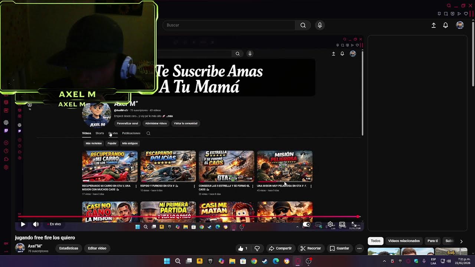Dislike the video with thumbs down
Viewport: 475px width, 267px height.
[x=257, y=248]
